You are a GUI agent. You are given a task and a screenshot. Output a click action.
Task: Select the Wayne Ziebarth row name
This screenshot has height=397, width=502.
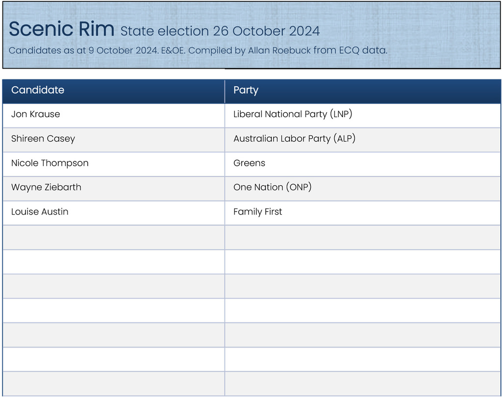tap(46, 187)
